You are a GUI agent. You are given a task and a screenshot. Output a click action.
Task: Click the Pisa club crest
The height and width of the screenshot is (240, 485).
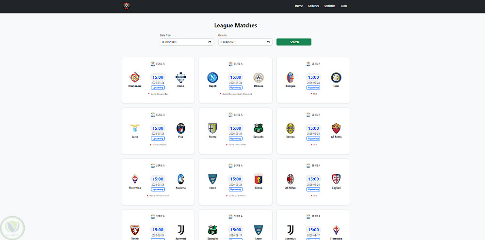pyautogui.click(x=180, y=128)
